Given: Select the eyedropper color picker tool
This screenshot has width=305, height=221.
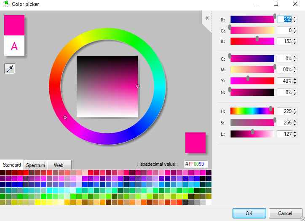Looking at the screenshot, I should coord(10,69).
